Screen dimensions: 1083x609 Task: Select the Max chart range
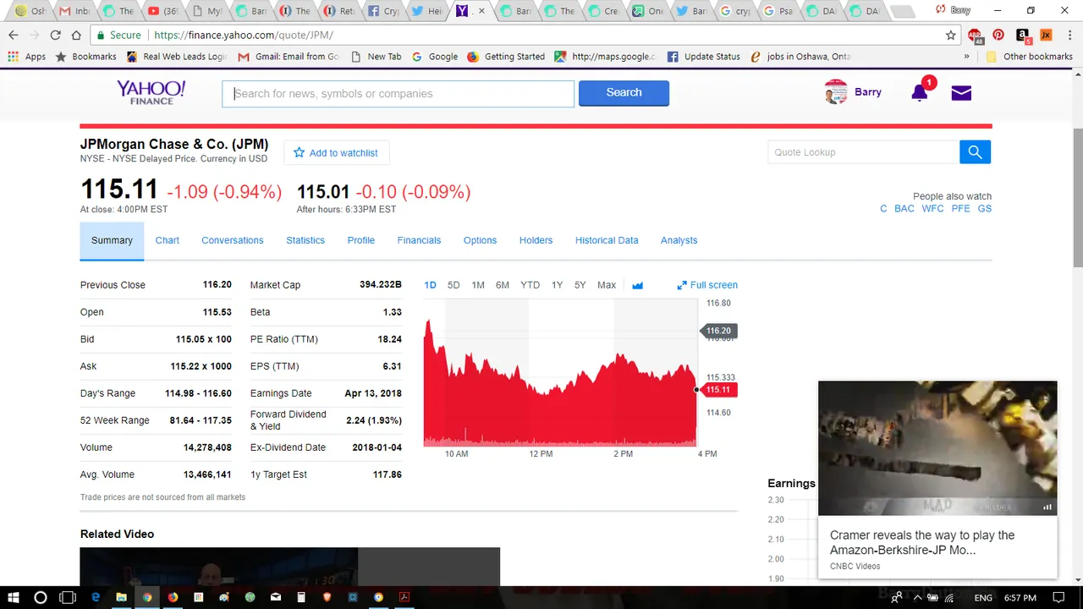pos(607,285)
